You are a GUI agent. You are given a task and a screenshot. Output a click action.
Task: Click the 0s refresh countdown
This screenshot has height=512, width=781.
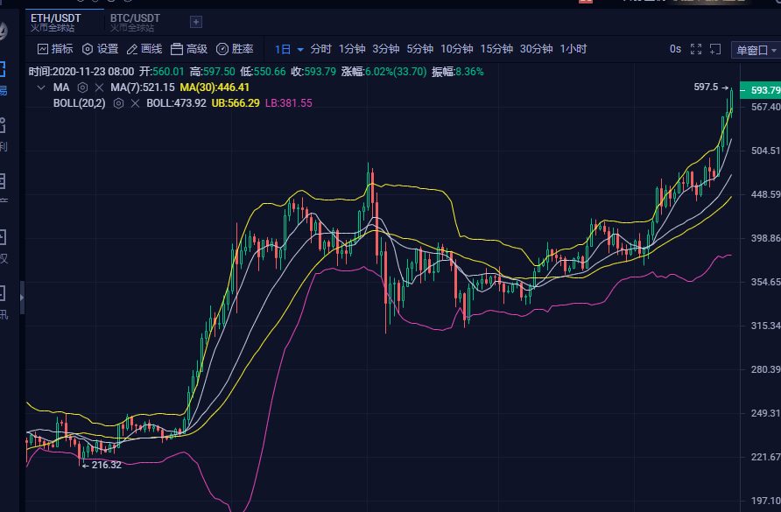pos(675,49)
